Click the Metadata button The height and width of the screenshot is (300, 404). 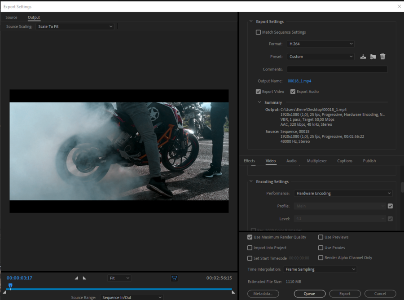coord(263,294)
